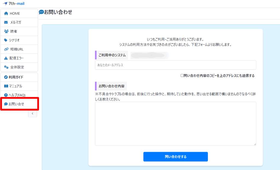Click the 読者 people icon

6,31
